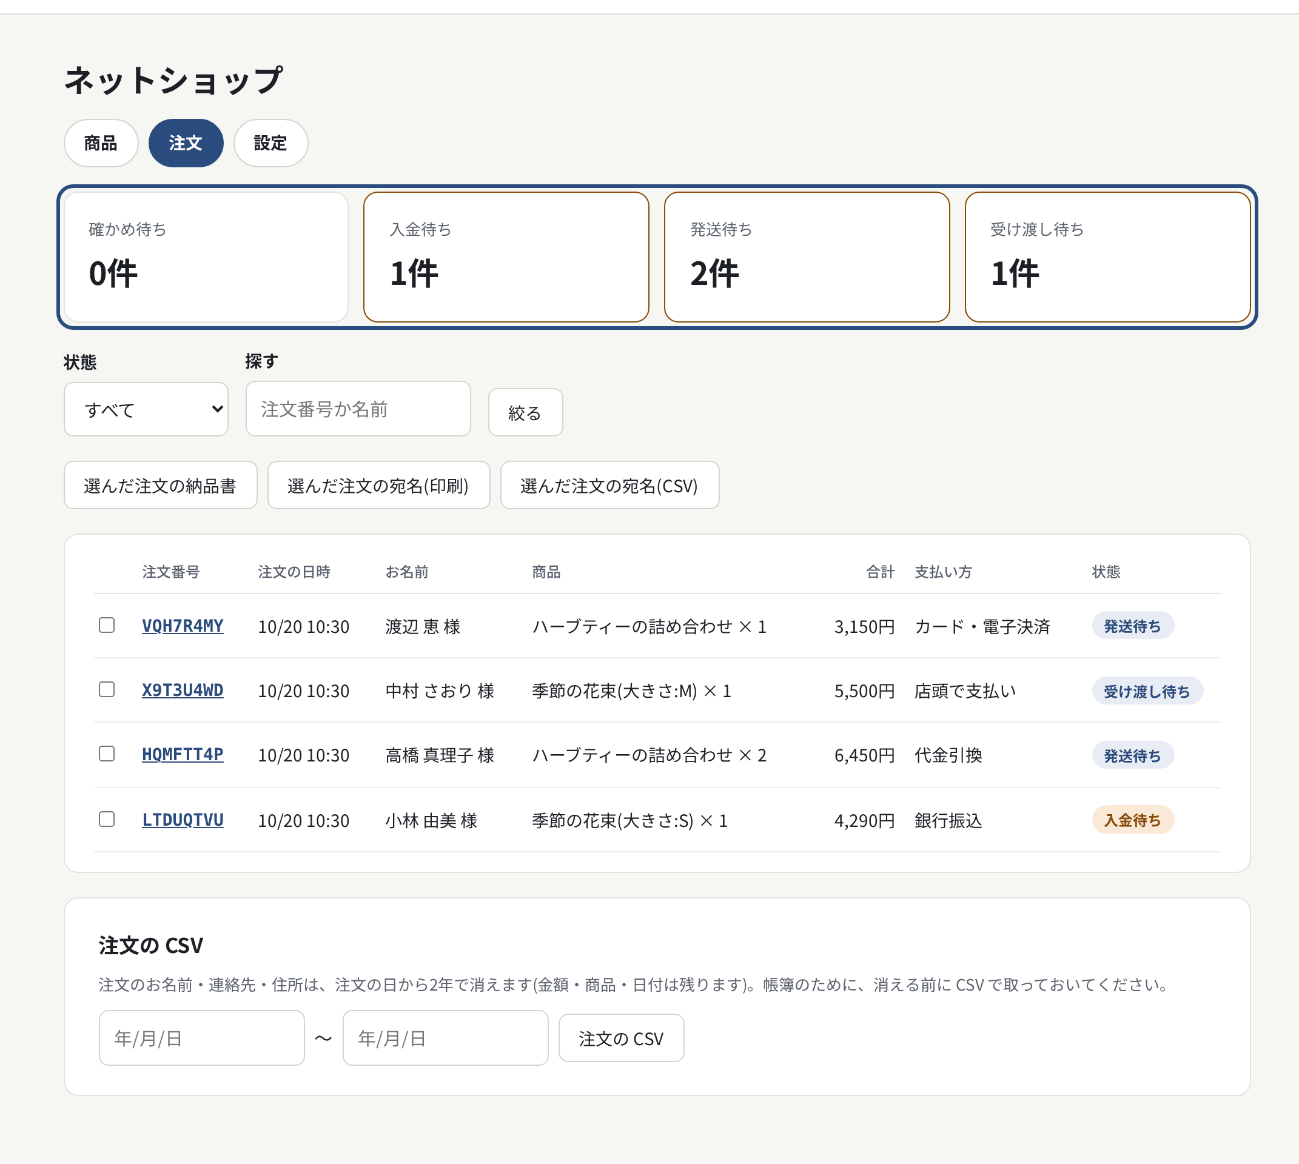
Task: Open order link LTDUQTVU
Action: pyautogui.click(x=183, y=820)
